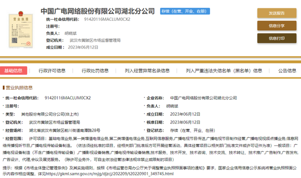Open the 行政处罚信息 tab
The image size is (301, 178).
tap(95, 71)
